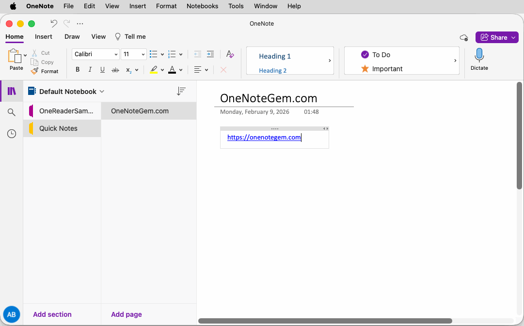Click the Dictate microphone icon
The image size is (524, 326).
479,56
